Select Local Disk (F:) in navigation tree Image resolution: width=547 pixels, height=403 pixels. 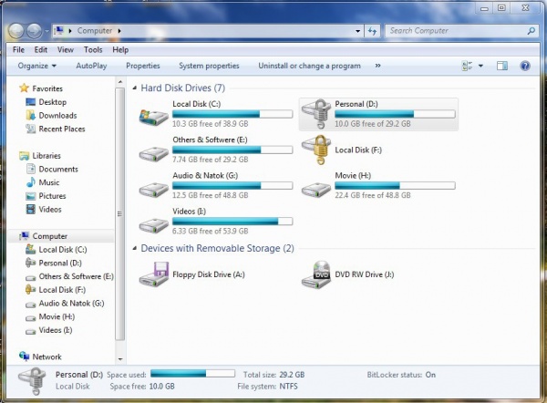tap(56, 290)
